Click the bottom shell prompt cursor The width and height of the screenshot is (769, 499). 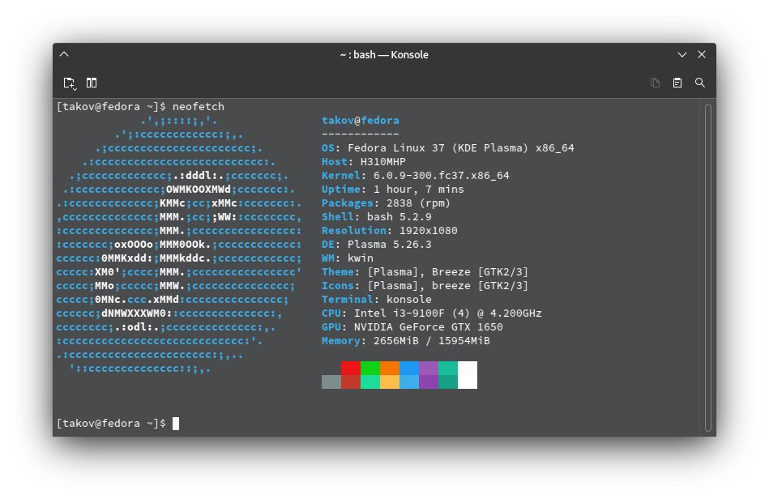(176, 423)
